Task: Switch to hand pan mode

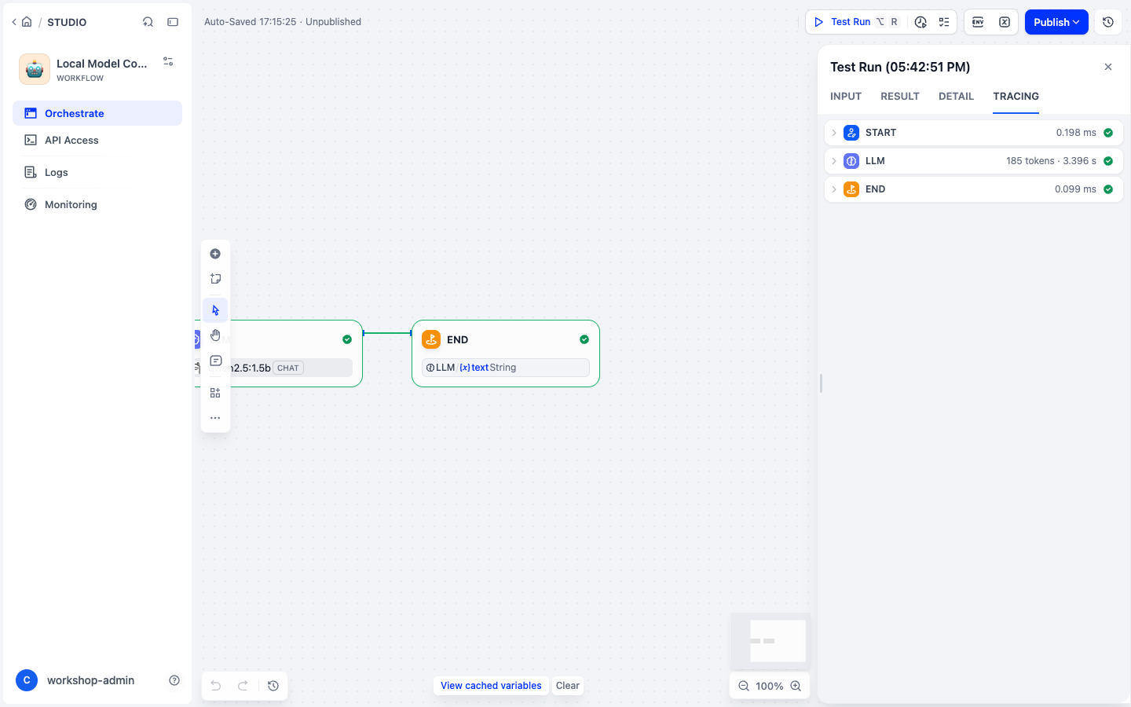Action: pos(215,335)
